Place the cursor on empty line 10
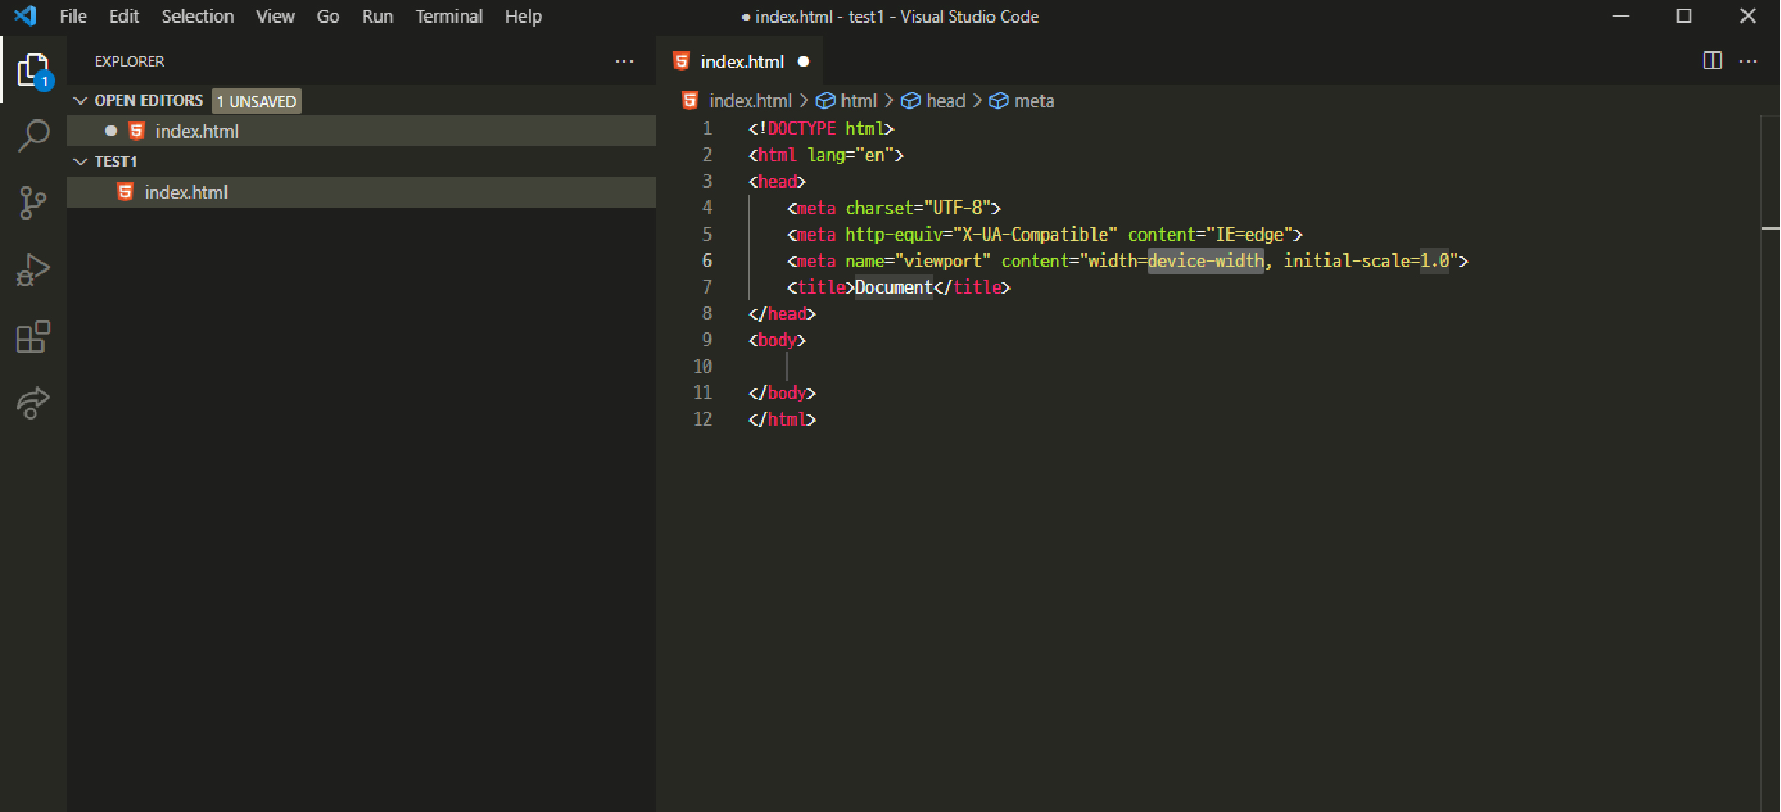The width and height of the screenshot is (1781, 812). pyautogui.click(x=968, y=366)
